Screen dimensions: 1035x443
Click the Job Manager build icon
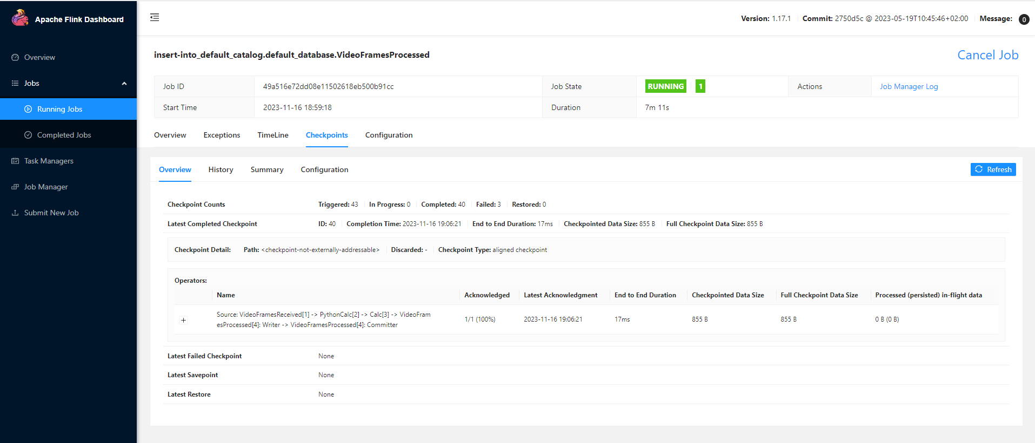15,187
